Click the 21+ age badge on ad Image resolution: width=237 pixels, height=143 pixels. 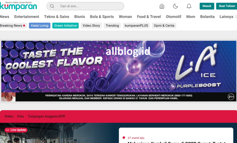click(x=231, y=97)
